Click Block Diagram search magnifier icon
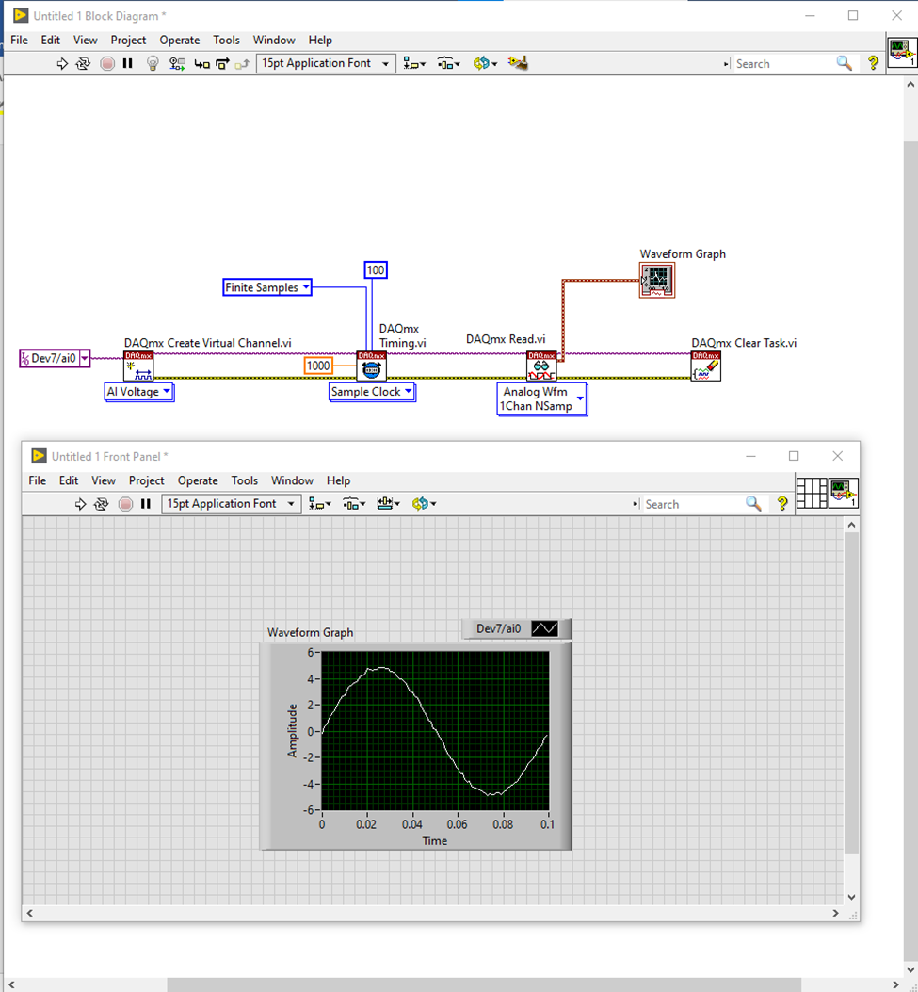This screenshot has height=992, width=918. click(x=844, y=62)
